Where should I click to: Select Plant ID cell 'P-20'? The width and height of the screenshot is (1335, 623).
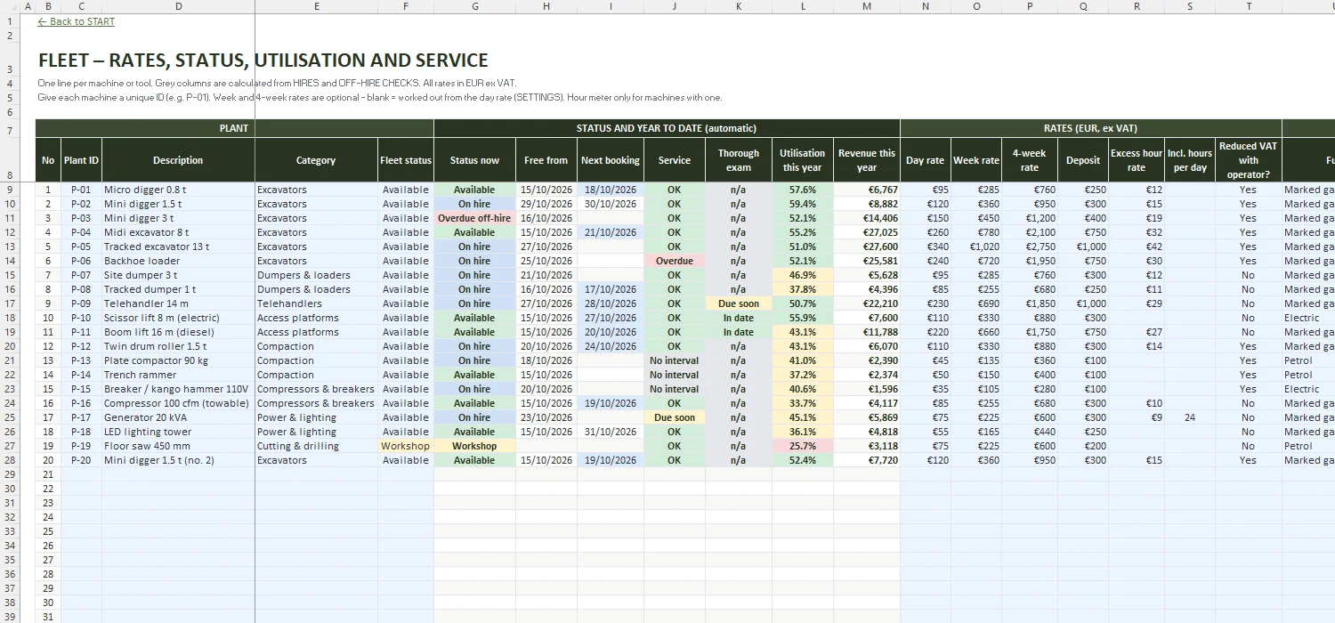(81, 460)
